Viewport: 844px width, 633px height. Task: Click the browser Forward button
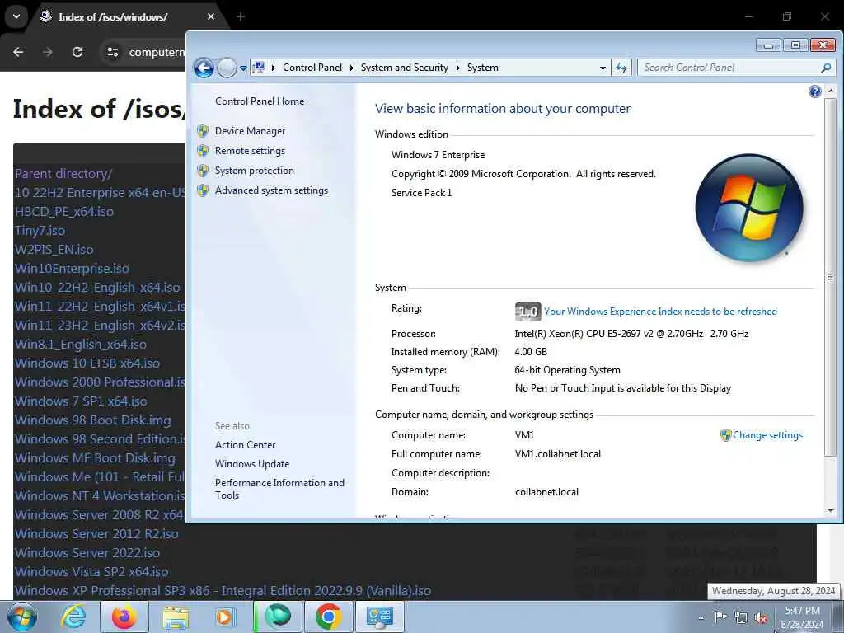pyautogui.click(x=48, y=52)
